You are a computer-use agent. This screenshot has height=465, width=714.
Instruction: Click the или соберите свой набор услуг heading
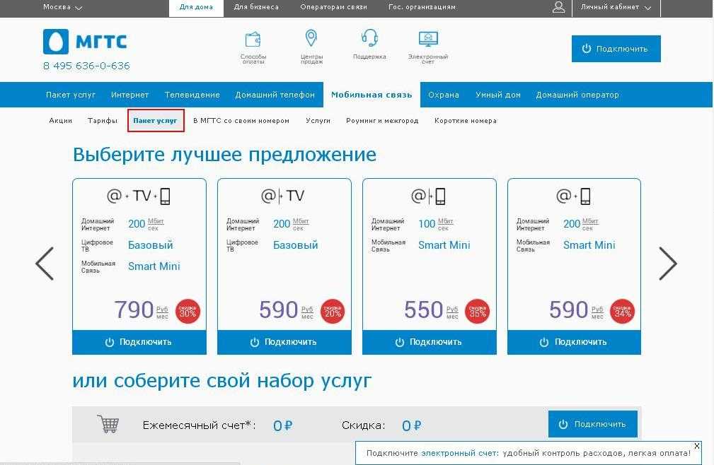coord(222,381)
